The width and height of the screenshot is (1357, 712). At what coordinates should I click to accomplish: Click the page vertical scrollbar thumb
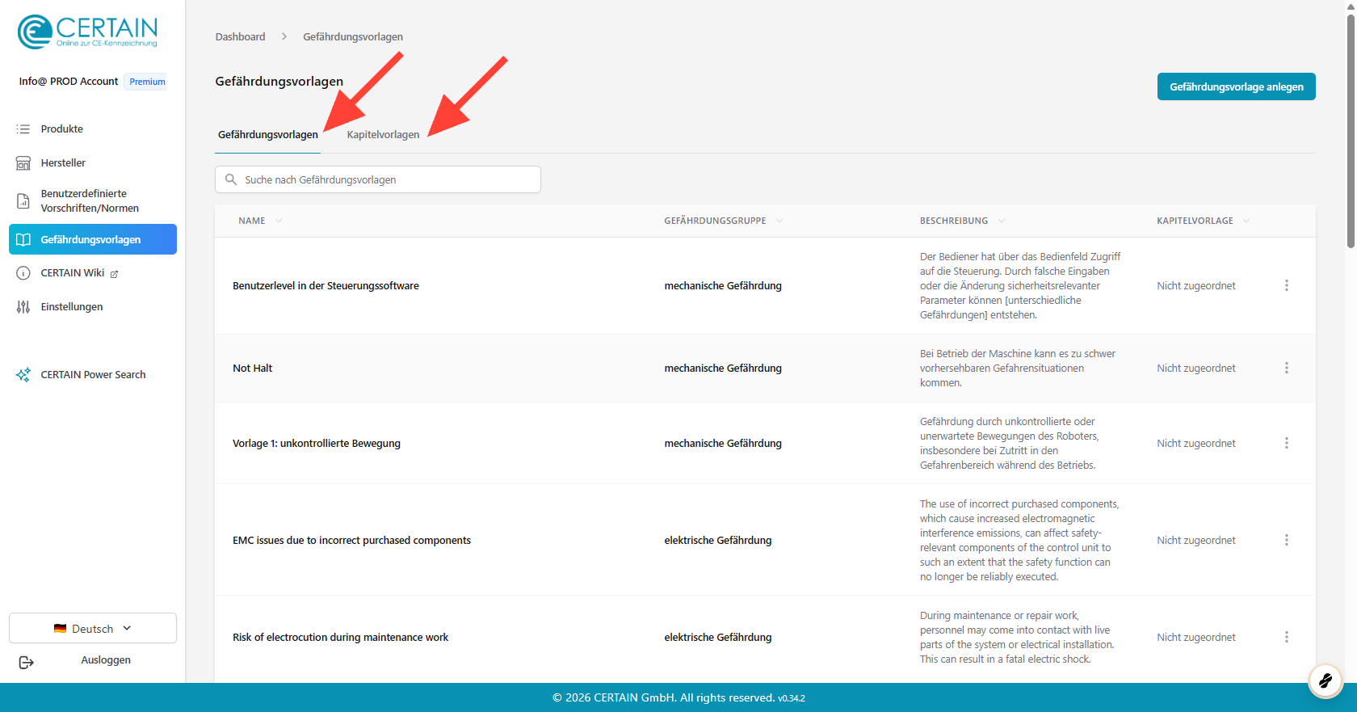(1351, 131)
